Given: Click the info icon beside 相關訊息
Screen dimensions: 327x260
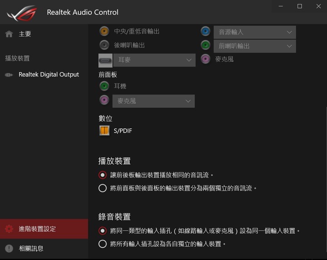Looking at the screenshot, I should pos(9,248).
